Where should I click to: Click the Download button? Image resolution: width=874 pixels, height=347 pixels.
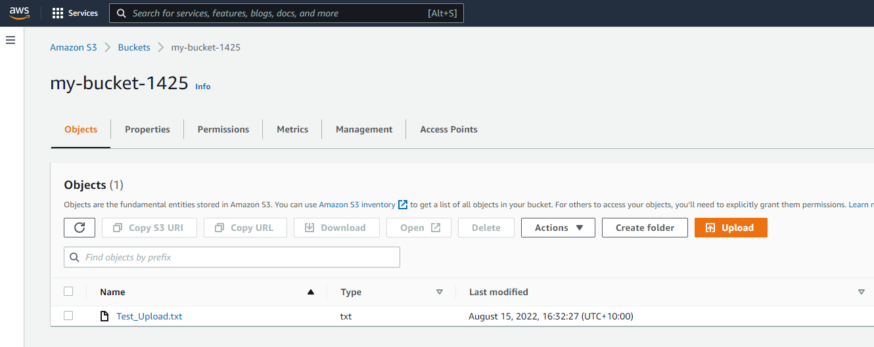tap(336, 228)
